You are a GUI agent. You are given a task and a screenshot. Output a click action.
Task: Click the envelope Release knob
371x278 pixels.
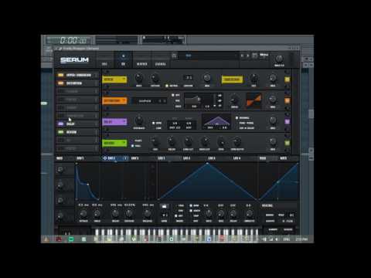pyautogui.click(x=148, y=214)
